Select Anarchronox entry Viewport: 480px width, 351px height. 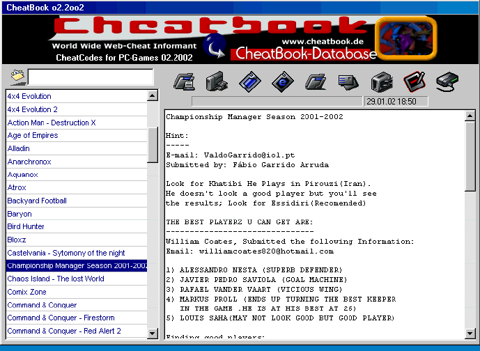click(77, 162)
